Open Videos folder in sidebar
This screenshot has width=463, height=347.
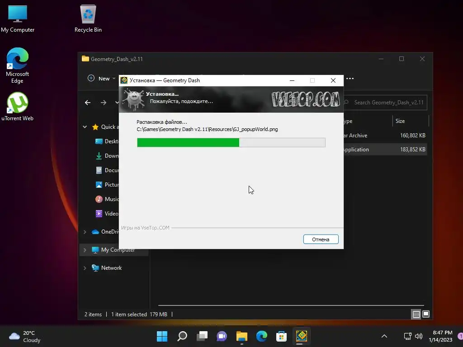(107, 214)
